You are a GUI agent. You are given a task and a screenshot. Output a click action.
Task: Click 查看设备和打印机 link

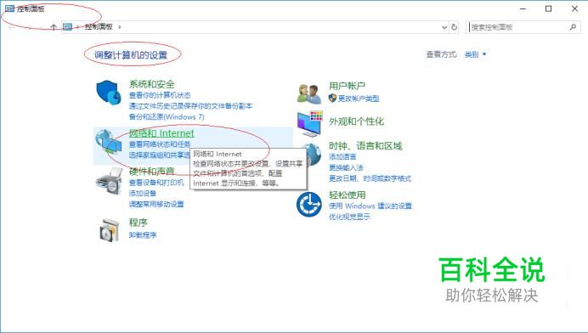(x=156, y=183)
